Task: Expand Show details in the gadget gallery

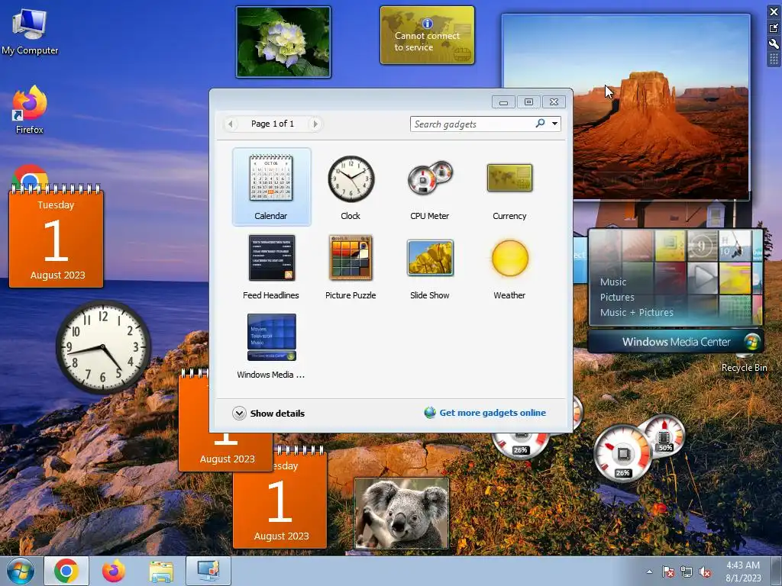Action: coord(268,413)
